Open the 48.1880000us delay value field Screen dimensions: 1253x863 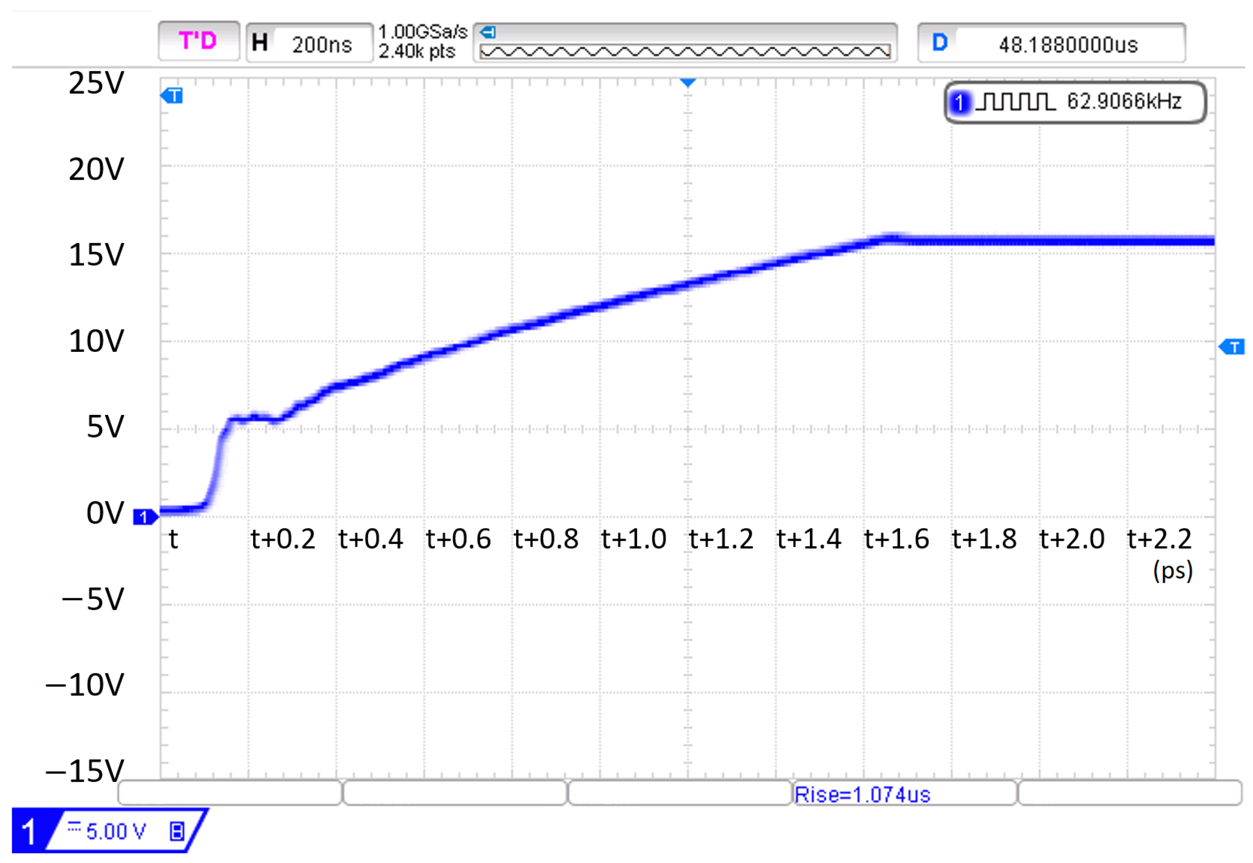pos(1068,45)
